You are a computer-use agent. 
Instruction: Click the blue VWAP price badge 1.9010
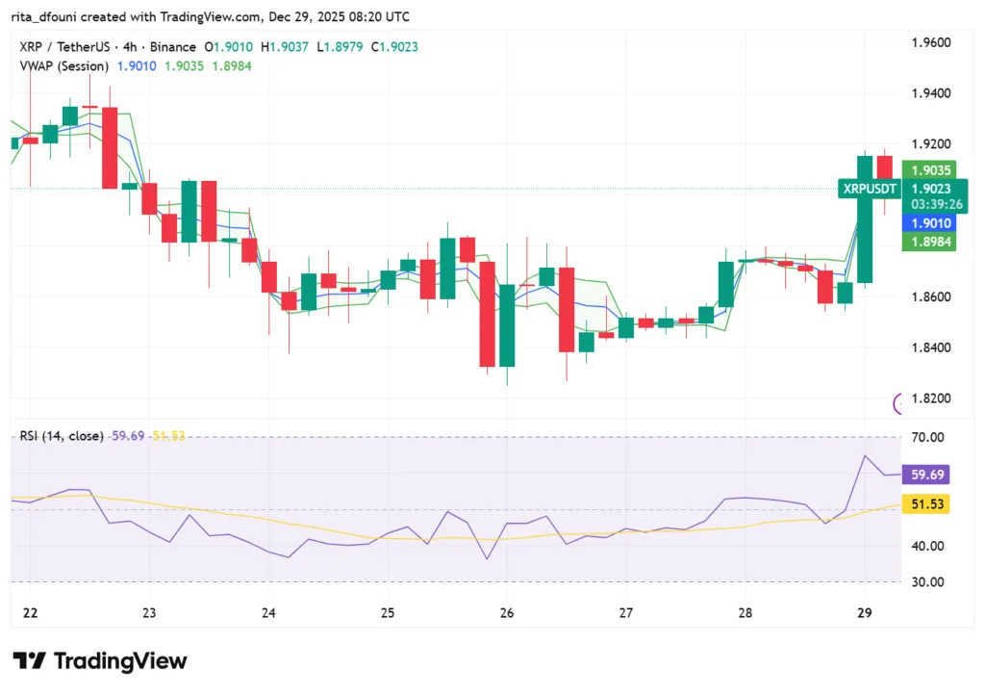pos(929,223)
